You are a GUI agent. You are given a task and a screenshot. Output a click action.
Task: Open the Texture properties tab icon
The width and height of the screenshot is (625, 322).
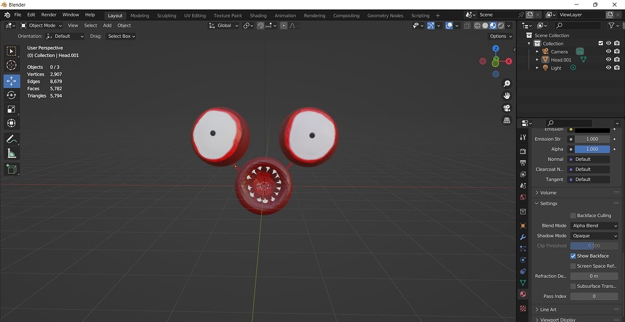coord(523,309)
